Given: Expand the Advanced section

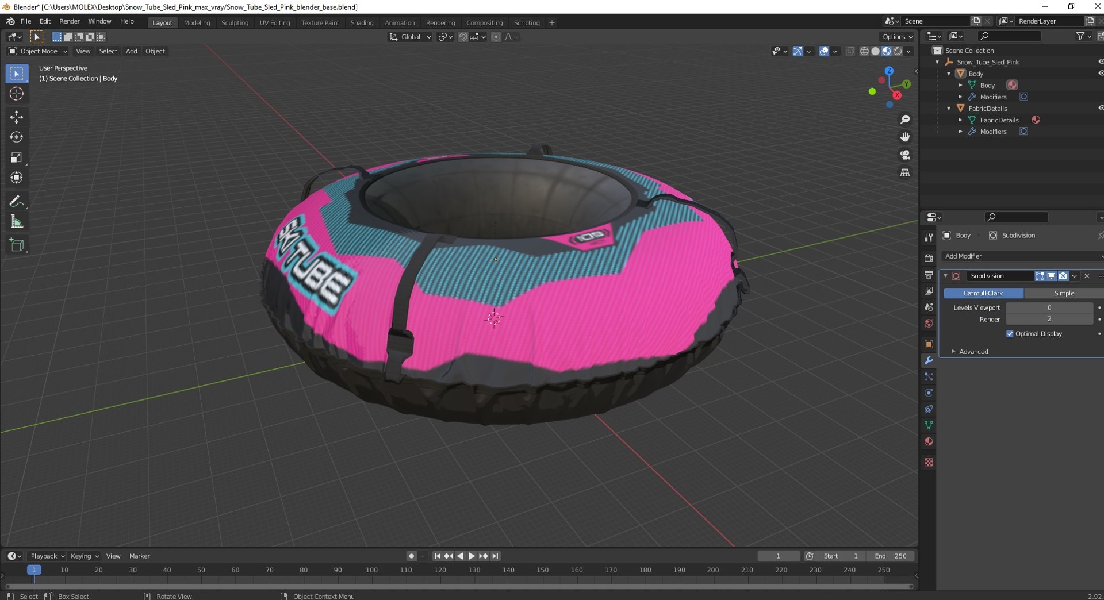Looking at the screenshot, I should [x=973, y=352].
